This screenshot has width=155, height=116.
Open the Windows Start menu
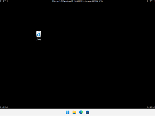[x=68, y=112]
